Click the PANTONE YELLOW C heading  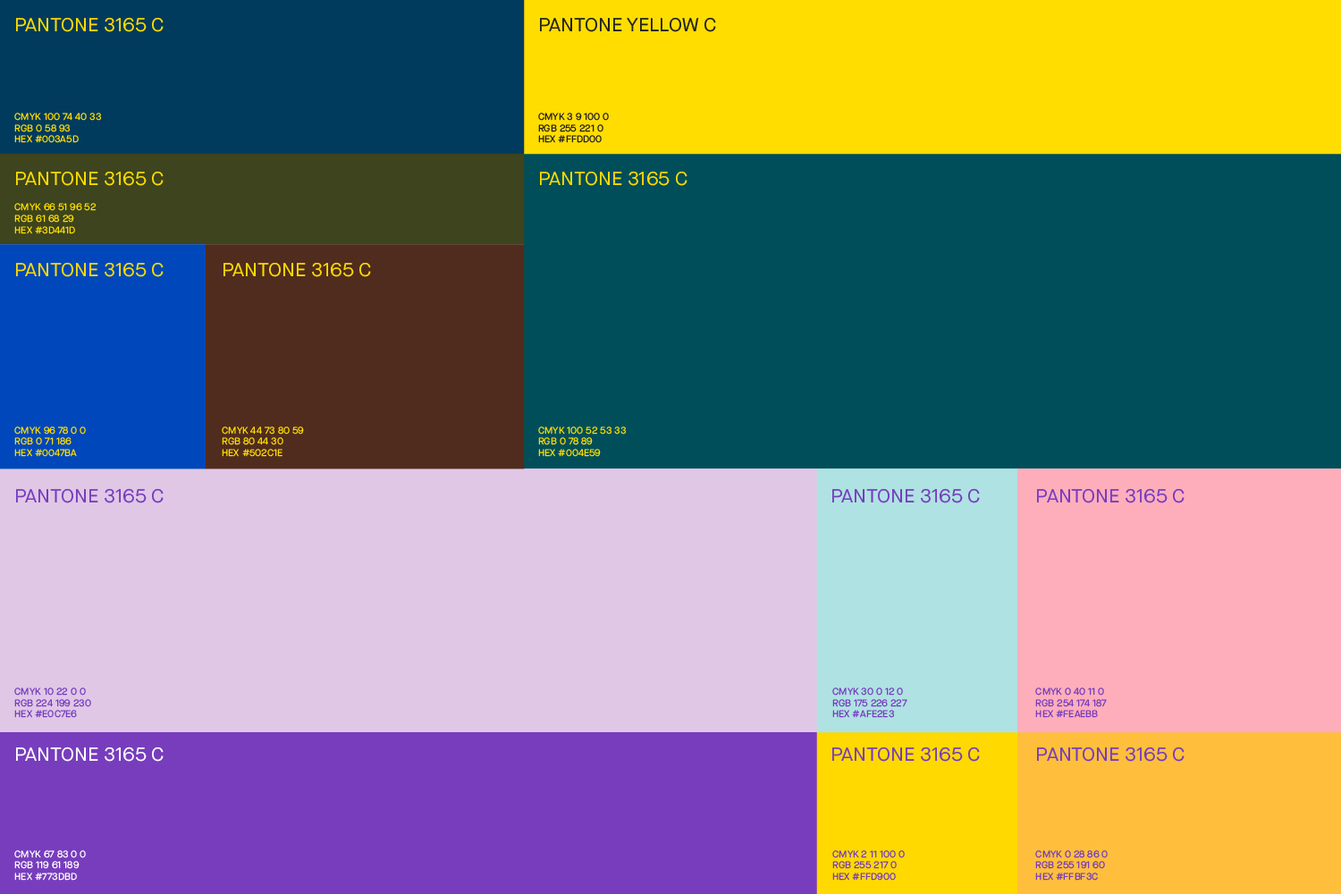coord(627,25)
